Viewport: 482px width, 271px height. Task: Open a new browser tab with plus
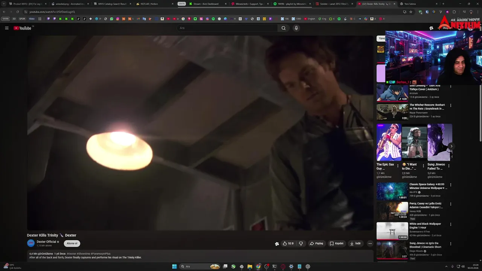pyautogui.click(x=443, y=4)
